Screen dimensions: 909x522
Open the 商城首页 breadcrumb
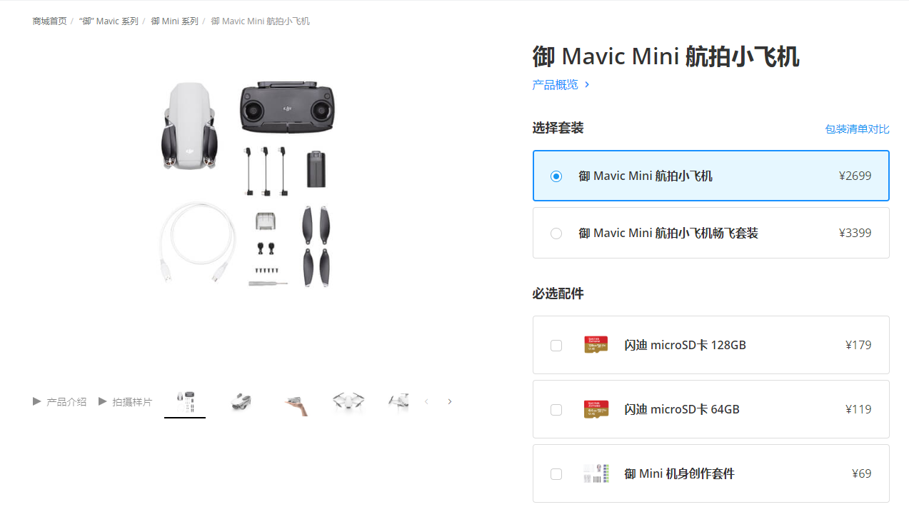tap(49, 21)
